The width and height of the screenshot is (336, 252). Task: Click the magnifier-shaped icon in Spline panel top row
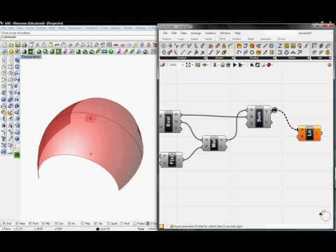(300, 46)
